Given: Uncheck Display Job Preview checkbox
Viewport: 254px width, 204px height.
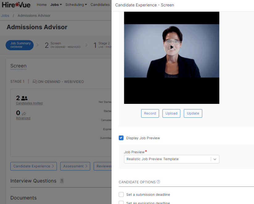Looking at the screenshot, I should (x=121, y=138).
